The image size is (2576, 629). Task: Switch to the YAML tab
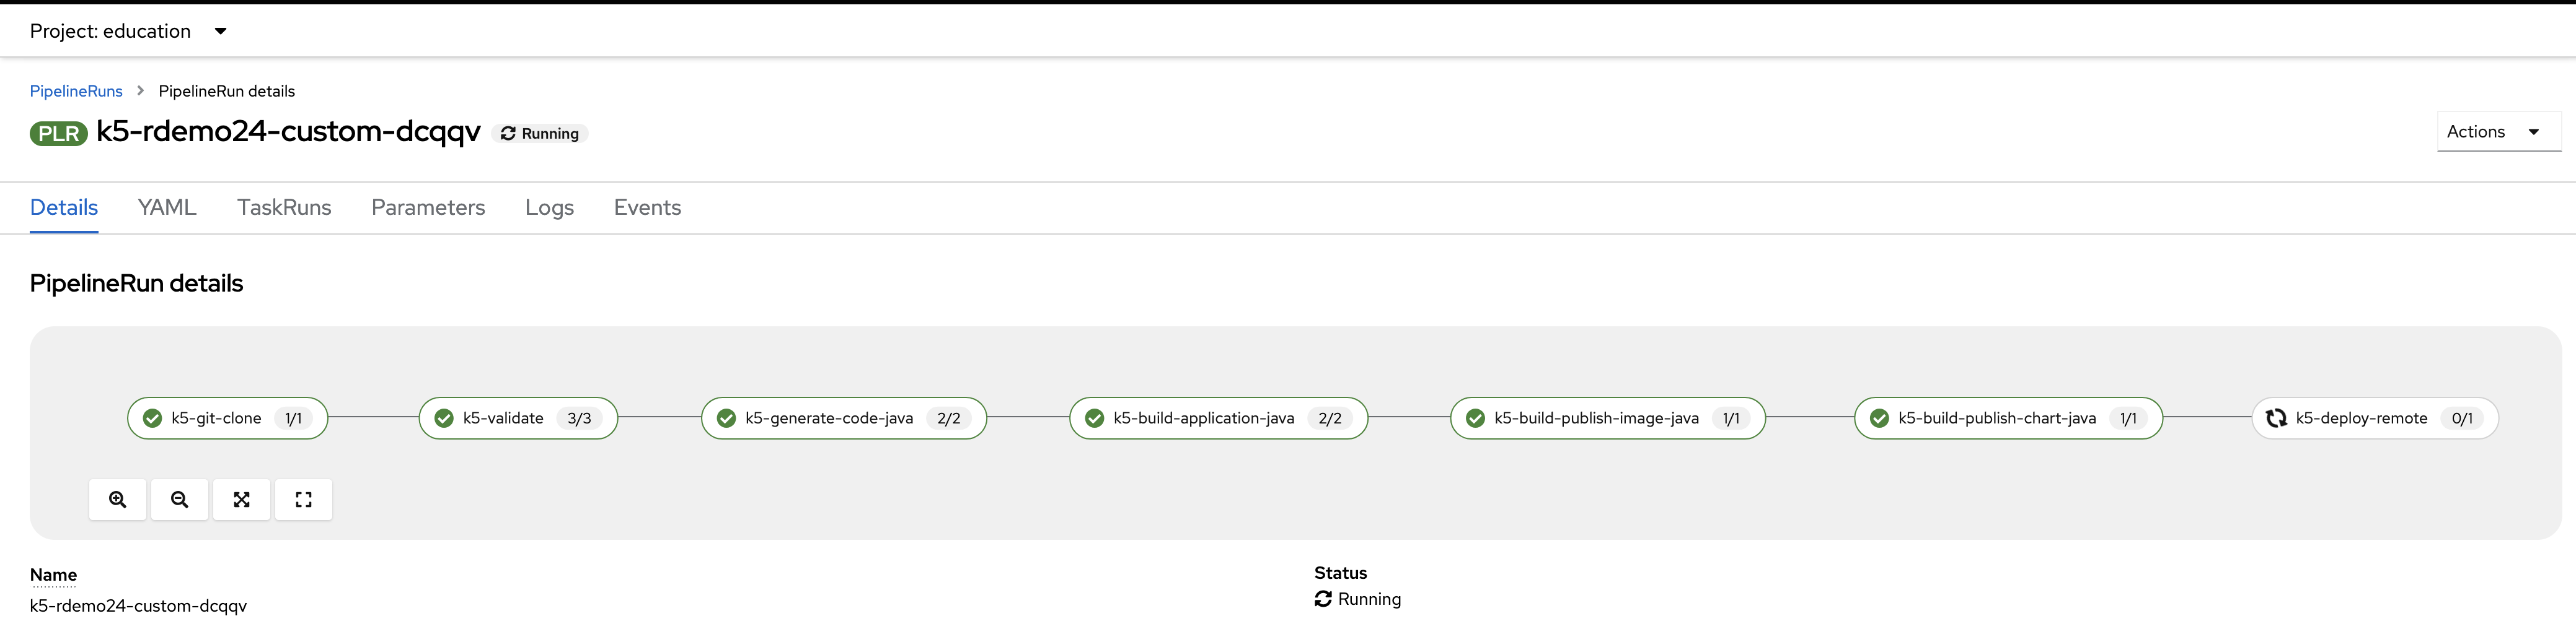tap(167, 207)
